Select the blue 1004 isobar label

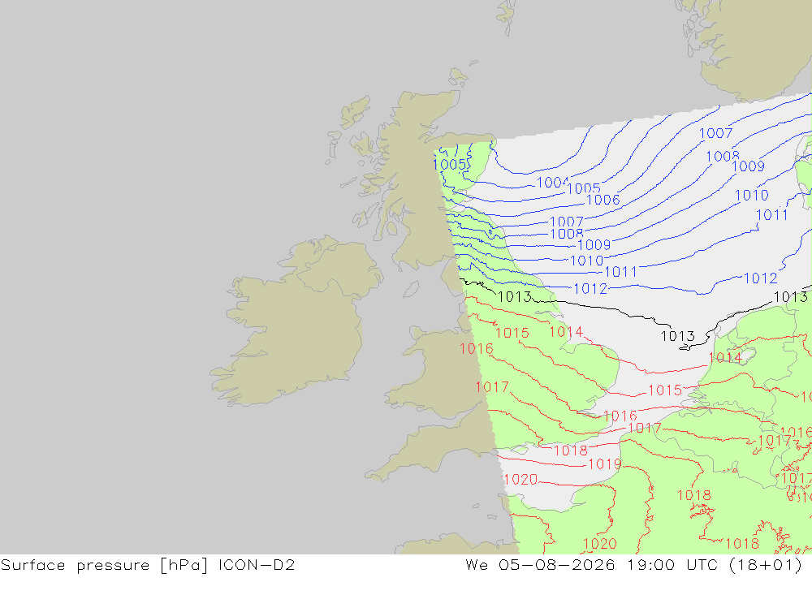[x=552, y=183]
